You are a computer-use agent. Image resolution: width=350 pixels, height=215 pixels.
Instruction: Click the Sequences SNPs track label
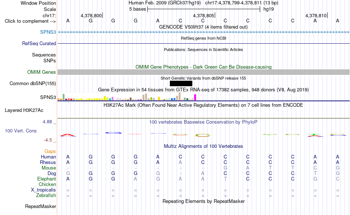click(x=44, y=58)
